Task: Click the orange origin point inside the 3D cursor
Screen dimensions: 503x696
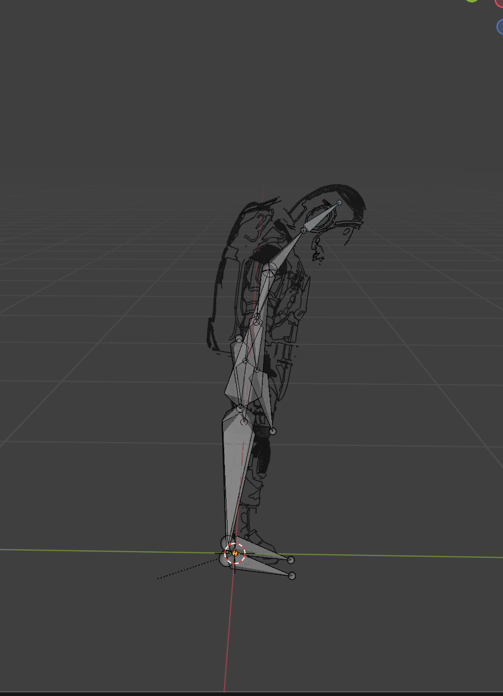Action: [x=235, y=553]
